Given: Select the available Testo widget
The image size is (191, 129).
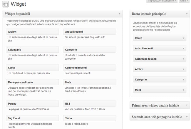Looking at the screenshot, I should pos(89,118).
